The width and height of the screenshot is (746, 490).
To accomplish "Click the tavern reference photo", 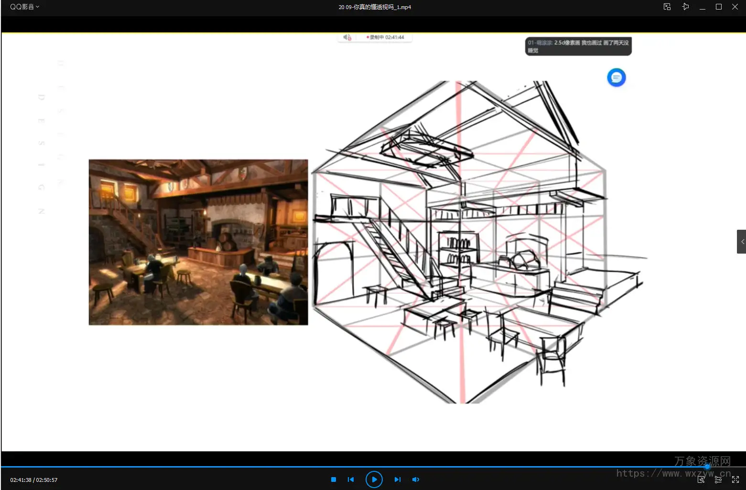I will [x=198, y=242].
